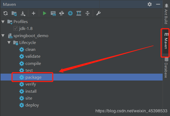Select the Lifecycle folder item
The image size is (170, 116).
point(25,43)
